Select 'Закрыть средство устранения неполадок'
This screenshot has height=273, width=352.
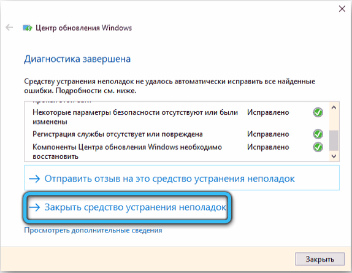point(128,207)
